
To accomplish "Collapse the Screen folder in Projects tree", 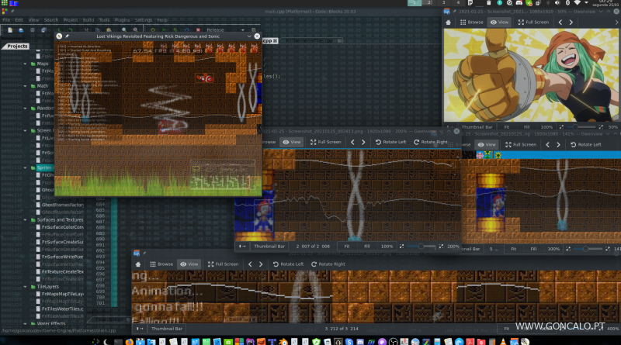I will click(26, 130).
